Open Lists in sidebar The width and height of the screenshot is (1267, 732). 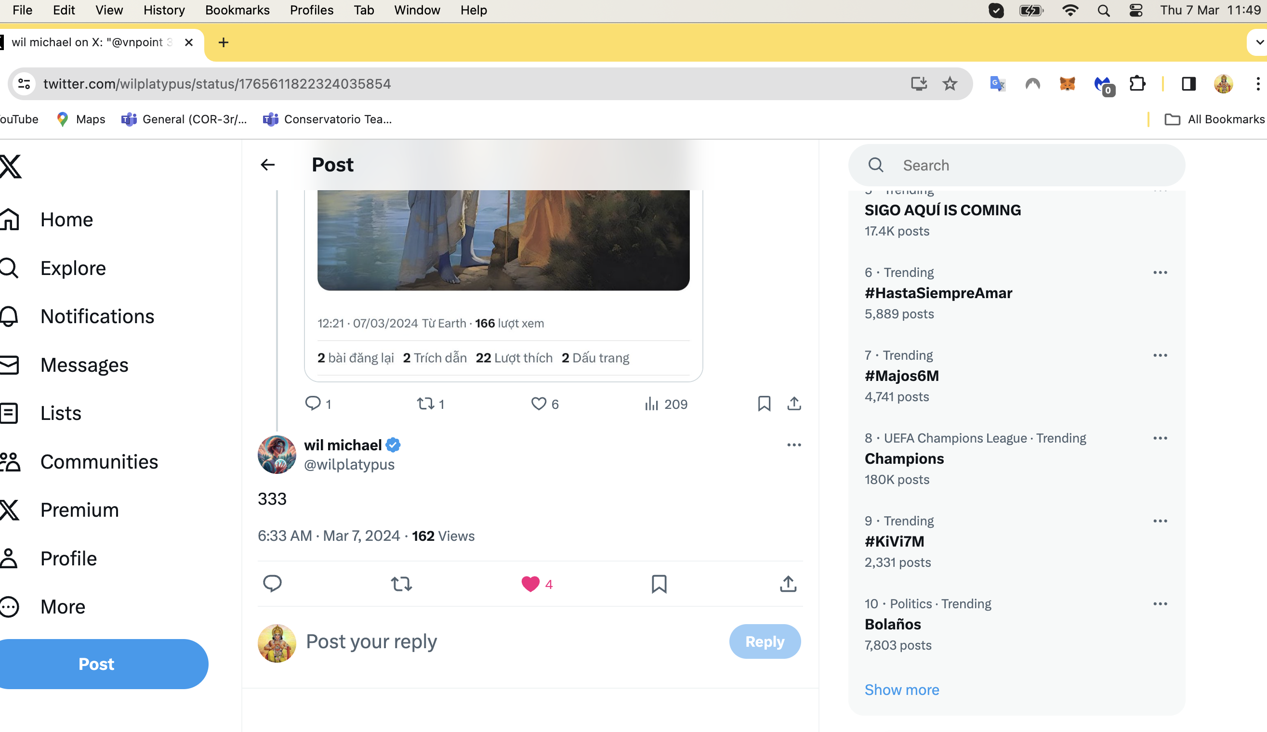click(41, 413)
